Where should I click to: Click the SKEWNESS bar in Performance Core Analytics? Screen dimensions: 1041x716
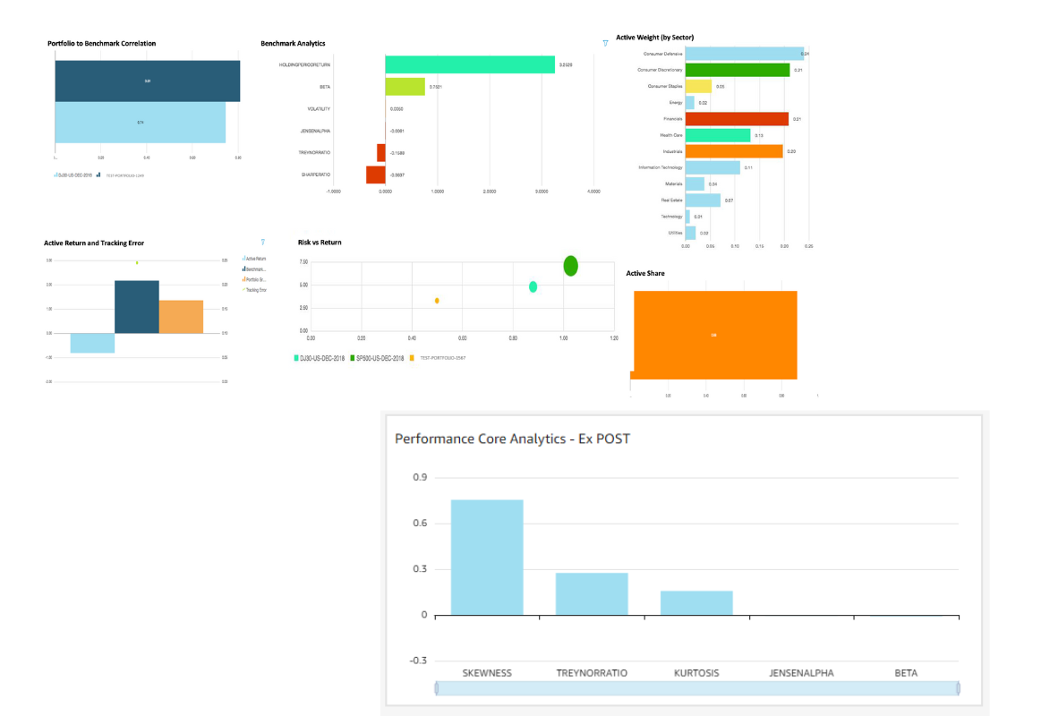tap(486, 557)
